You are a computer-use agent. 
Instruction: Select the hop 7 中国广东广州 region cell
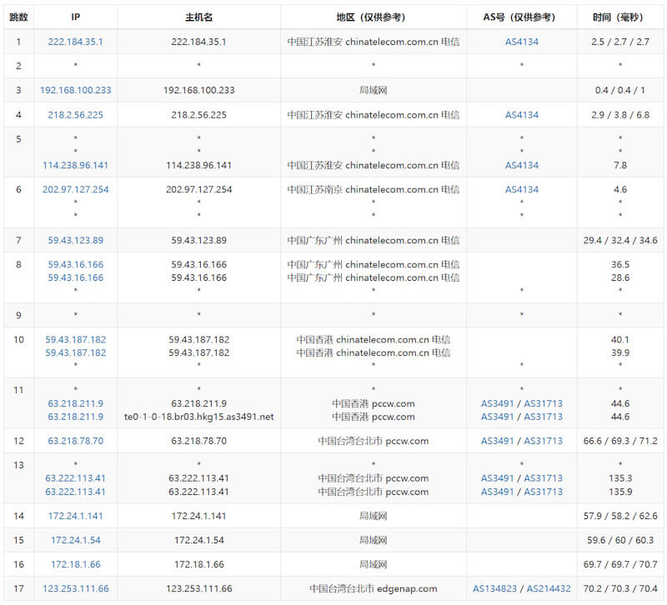click(x=373, y=240)
